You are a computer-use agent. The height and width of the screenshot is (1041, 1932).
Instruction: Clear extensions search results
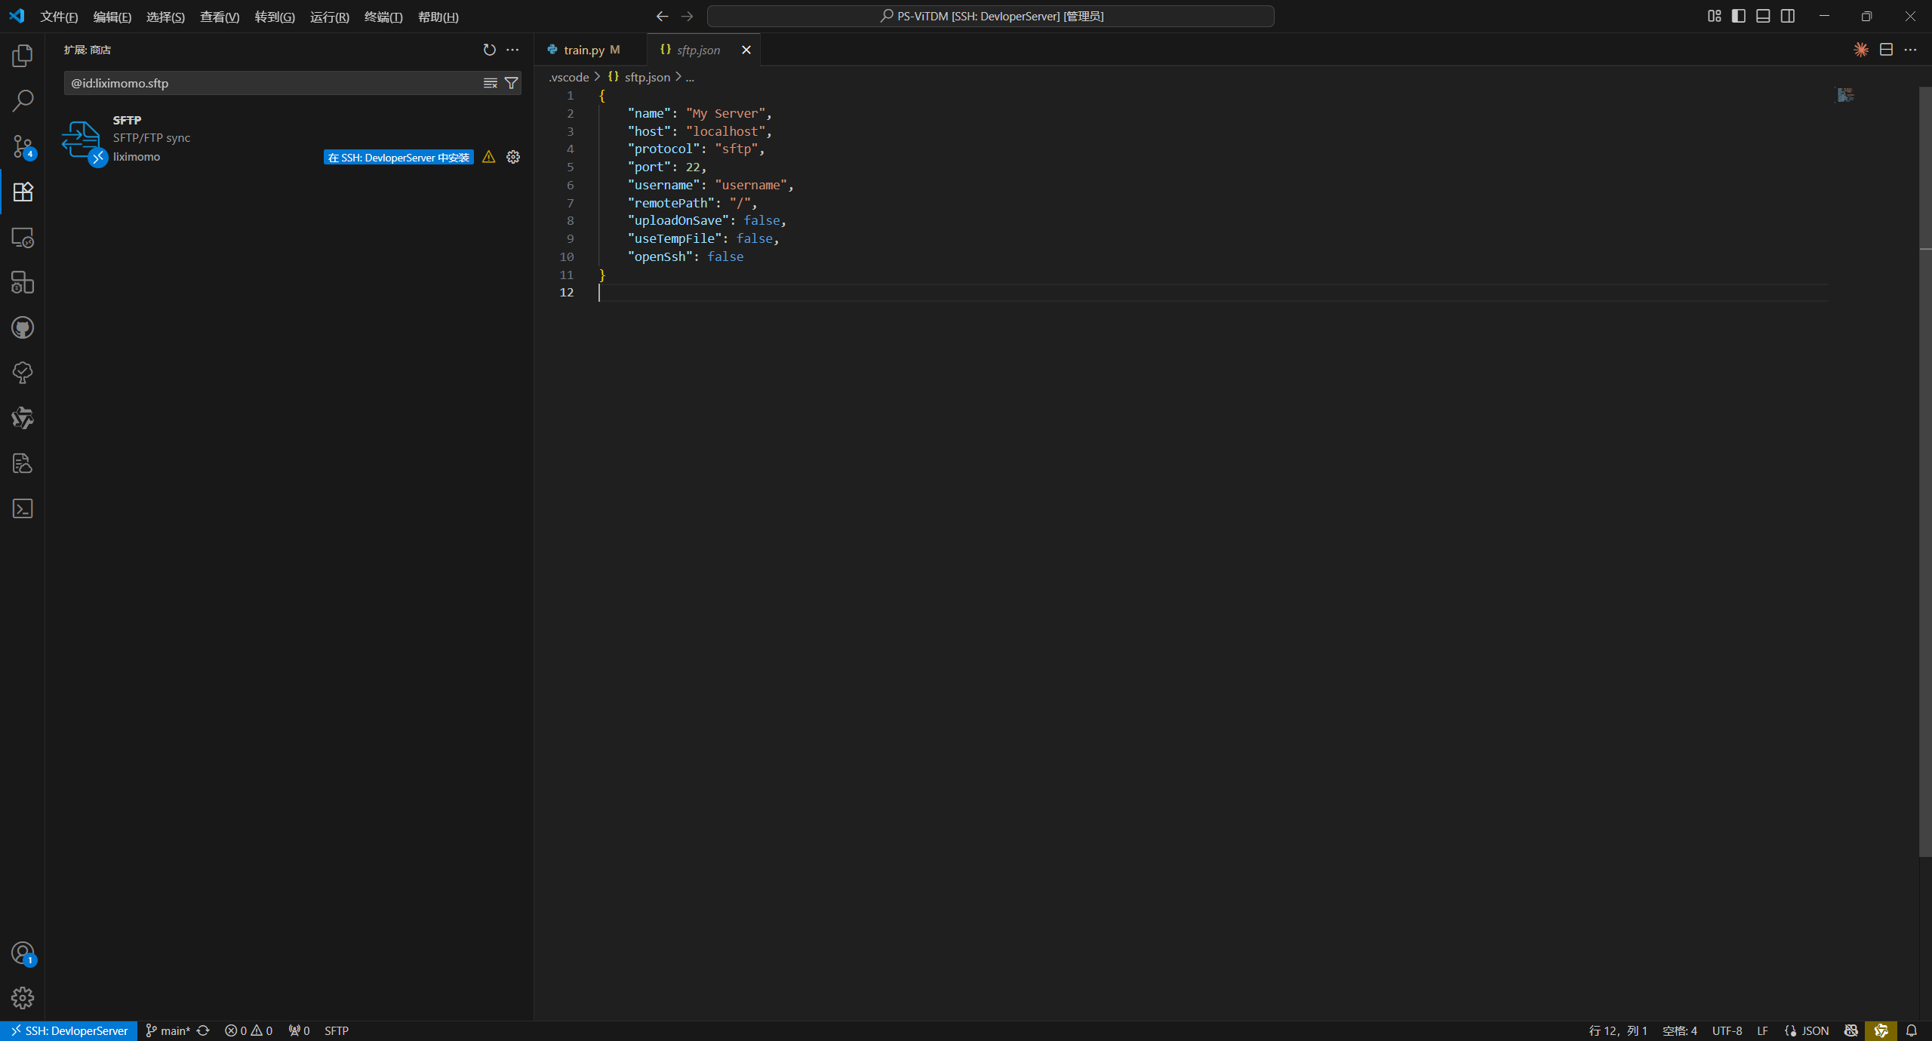[x=490, y=83]
